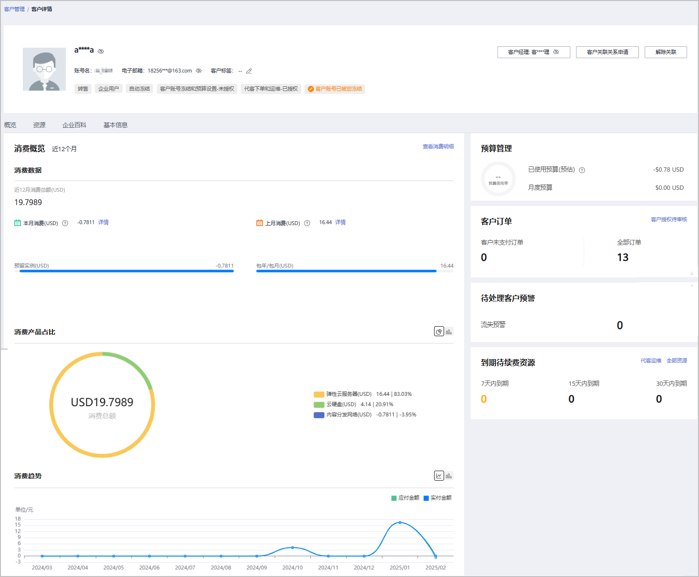
Task: Switch to the 企业百科 tab
Action: click(x=74, y=125)
